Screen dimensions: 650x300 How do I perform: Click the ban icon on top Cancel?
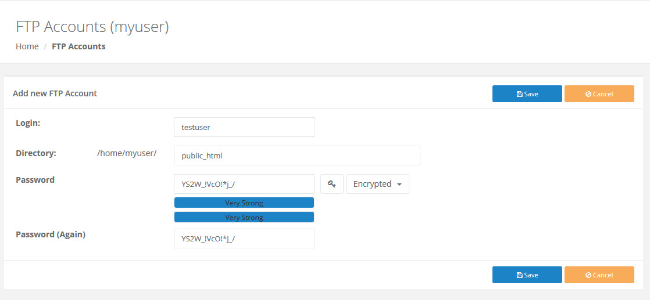[588, 94]
